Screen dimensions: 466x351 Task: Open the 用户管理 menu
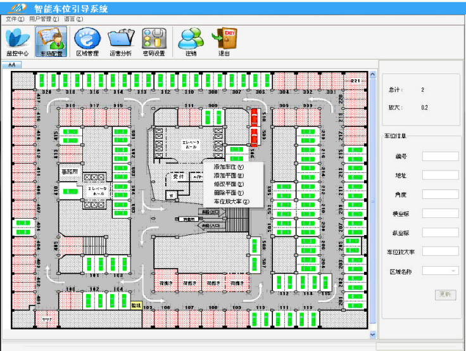coord(44,19)
